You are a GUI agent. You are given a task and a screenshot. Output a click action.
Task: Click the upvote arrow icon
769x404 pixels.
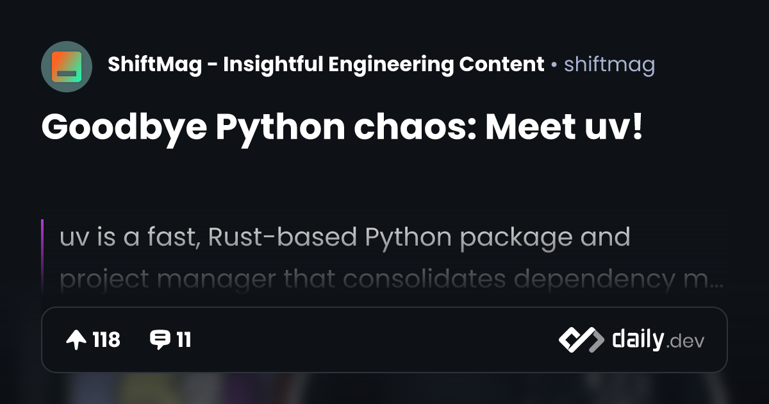pyautogui.click(x=76, y=340)
